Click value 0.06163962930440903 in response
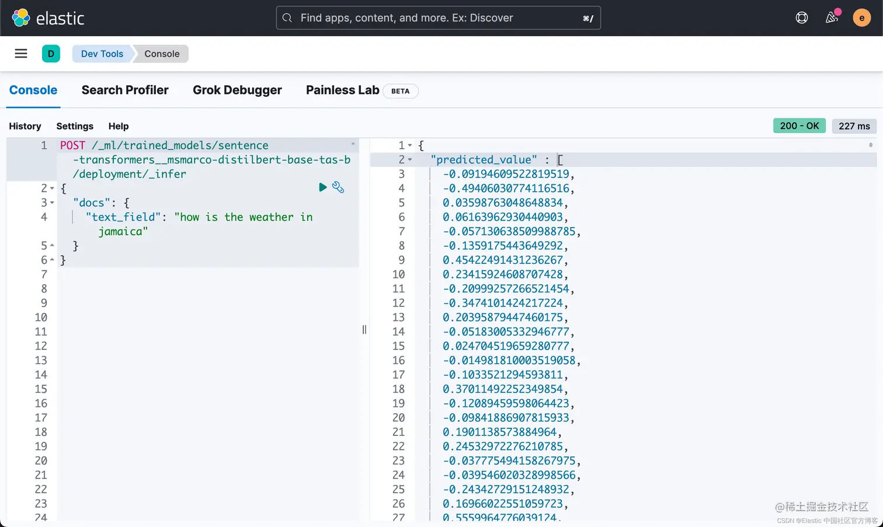 click(503, 217)
